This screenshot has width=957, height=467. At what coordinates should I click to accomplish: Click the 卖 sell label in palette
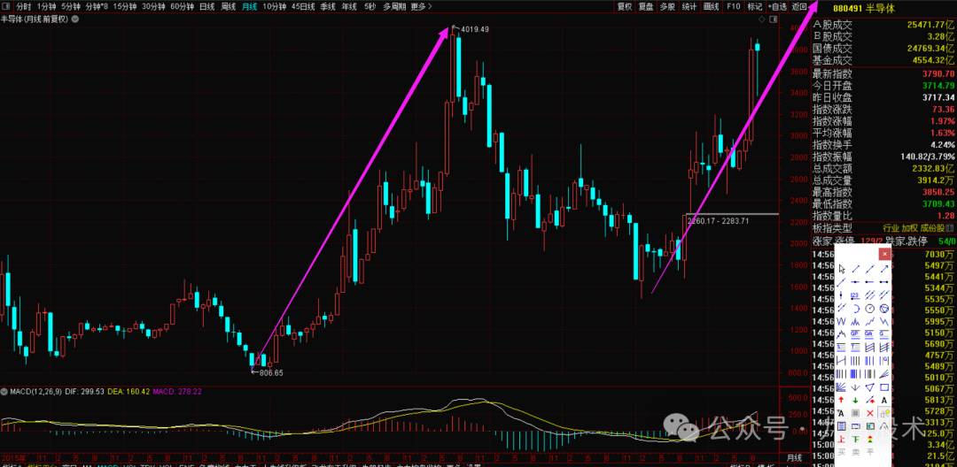(855, 452)
